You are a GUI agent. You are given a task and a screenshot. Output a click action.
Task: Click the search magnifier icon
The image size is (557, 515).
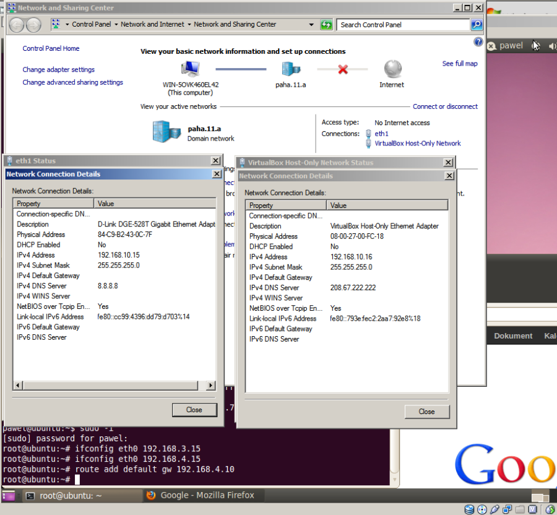[476, 25]
